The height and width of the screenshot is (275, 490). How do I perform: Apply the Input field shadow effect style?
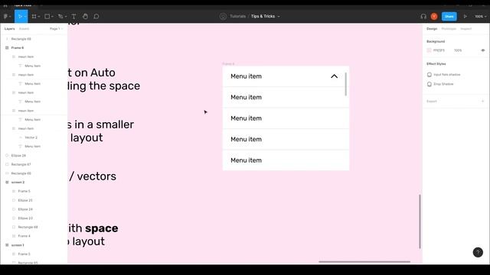447,75
